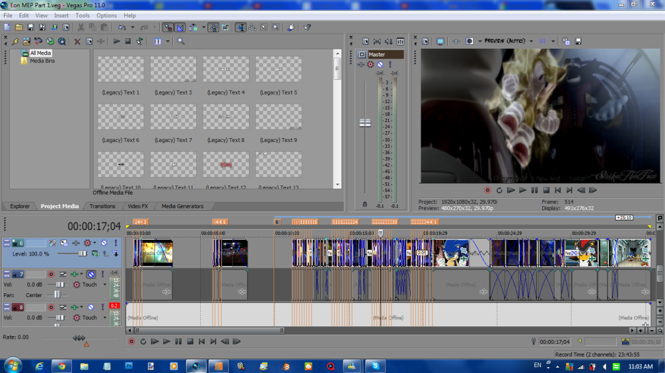Click the Cut icon in the main toolbar

81,27
